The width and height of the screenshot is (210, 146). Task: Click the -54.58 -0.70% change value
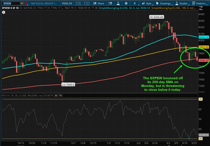click(x=78, y=4)
